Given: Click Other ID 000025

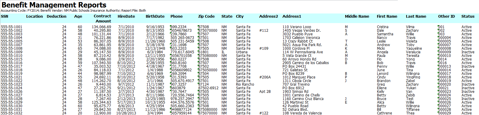Looking at the screenshot, I should (x=445, y=99).
